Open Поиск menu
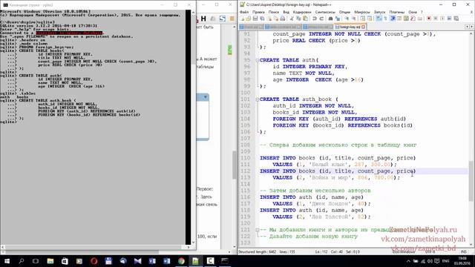This screenshot has width=475, height=267. point(274,12)
